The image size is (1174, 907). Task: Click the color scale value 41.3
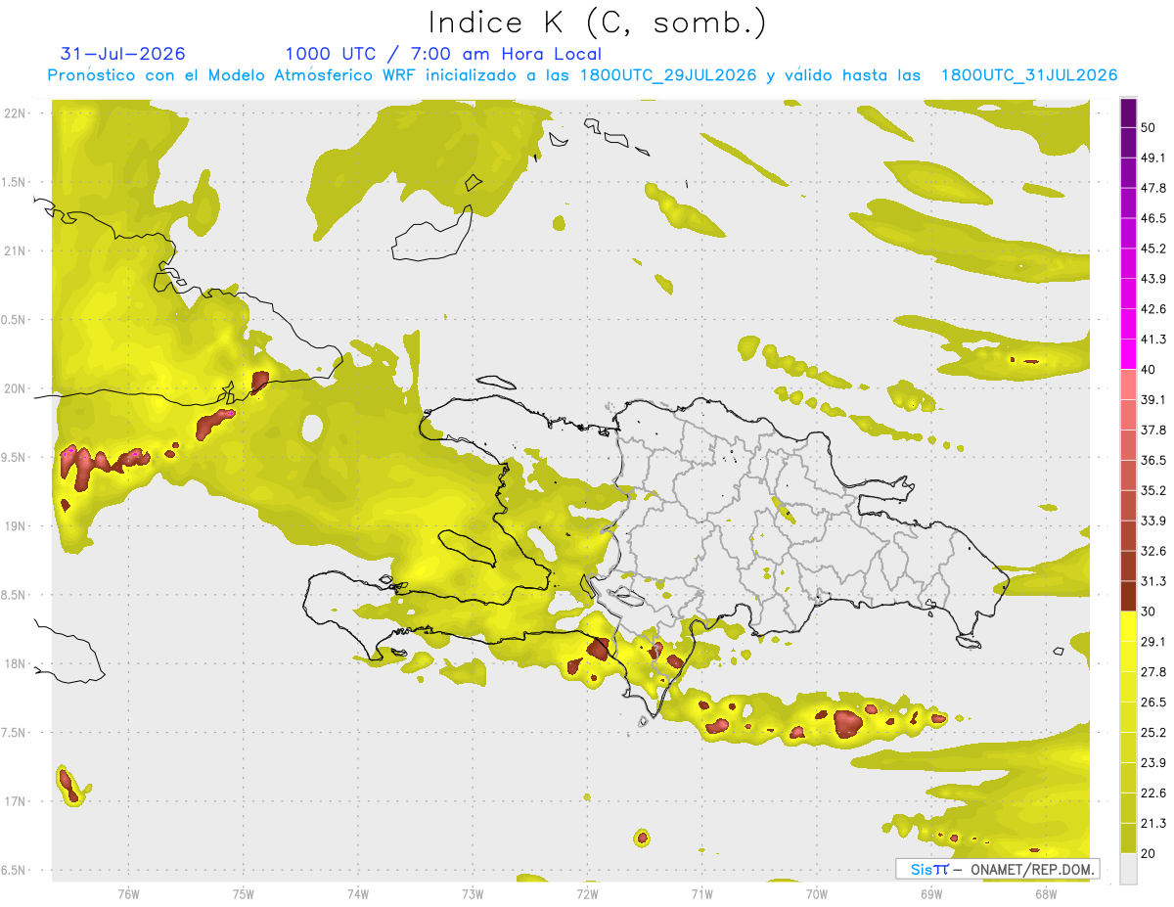1153,340
